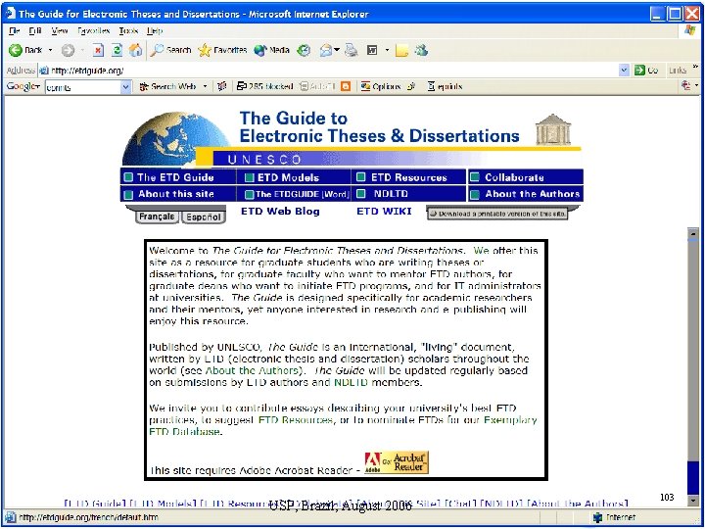Open The ETDGUIDE [Word] navigation tab
Image resolution: width=705 pixels, height=529 pixels.
tap(294, 194)
